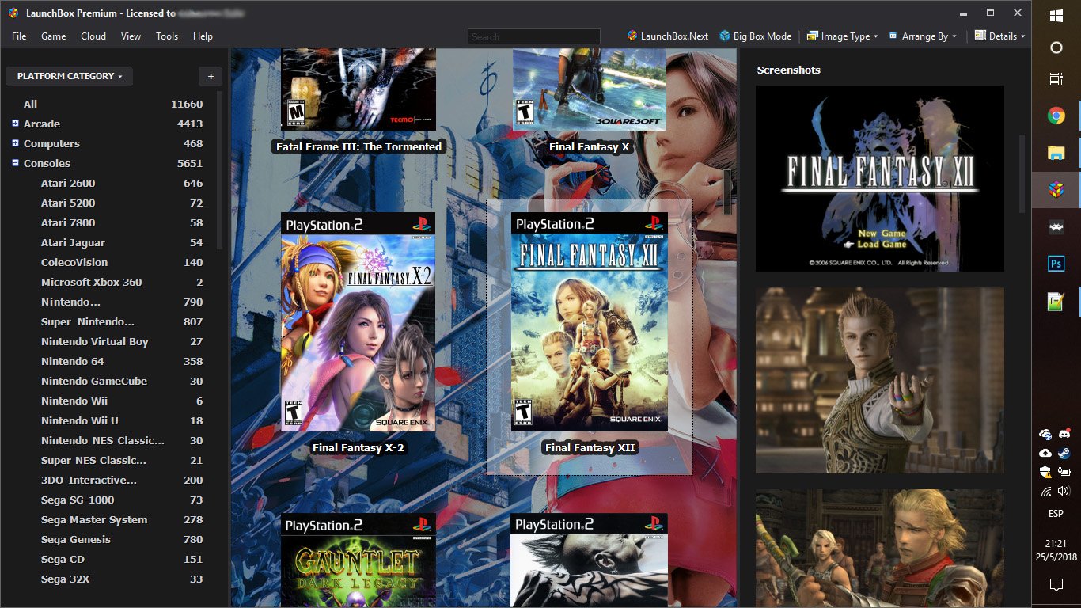Viewport: 1081px width, 608px height.
Task: Open File Explorer from the taskbar
Action: [1056, 153]
